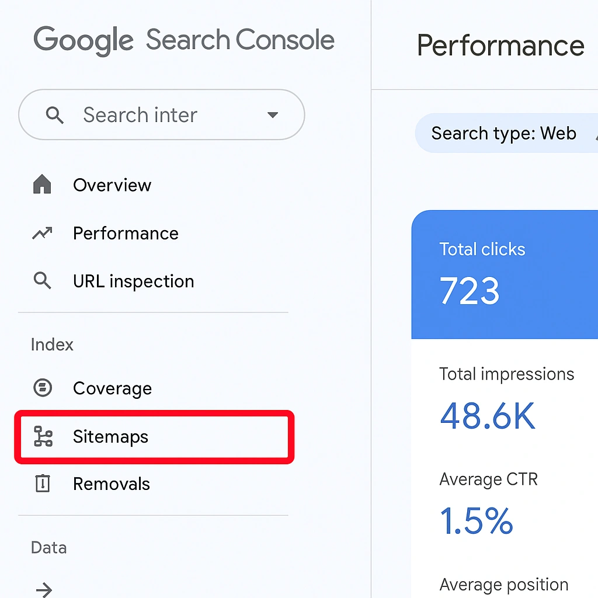Open URL inspection from sidebar

point(133,281)
